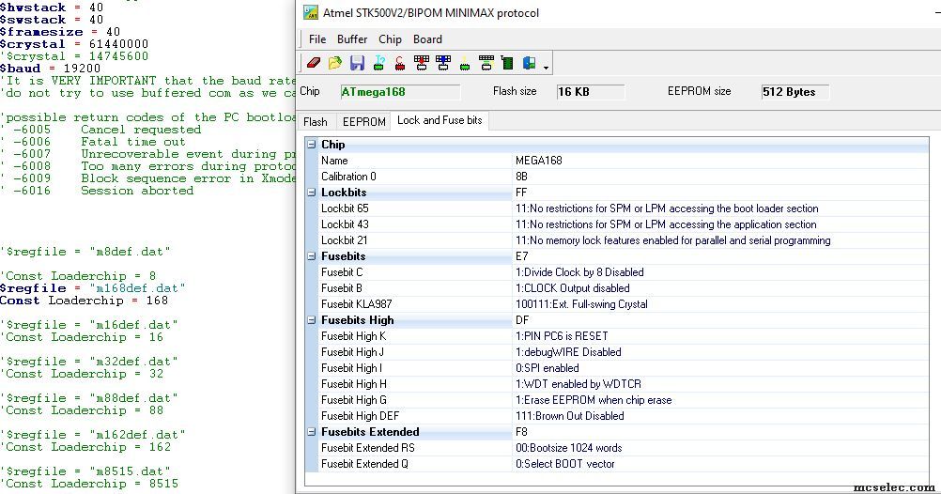Open the toolbar overflow dropdown arrow
The width and height of the screenshot is (941, 494).
(x=546, y=68)
